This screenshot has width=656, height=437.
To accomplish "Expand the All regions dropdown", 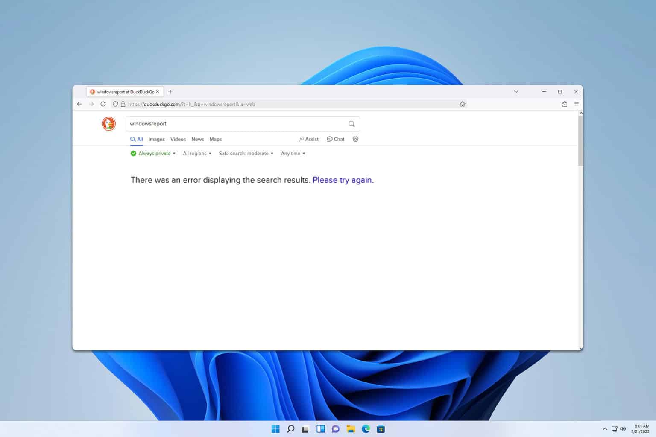I will click(x=197, y=154).
